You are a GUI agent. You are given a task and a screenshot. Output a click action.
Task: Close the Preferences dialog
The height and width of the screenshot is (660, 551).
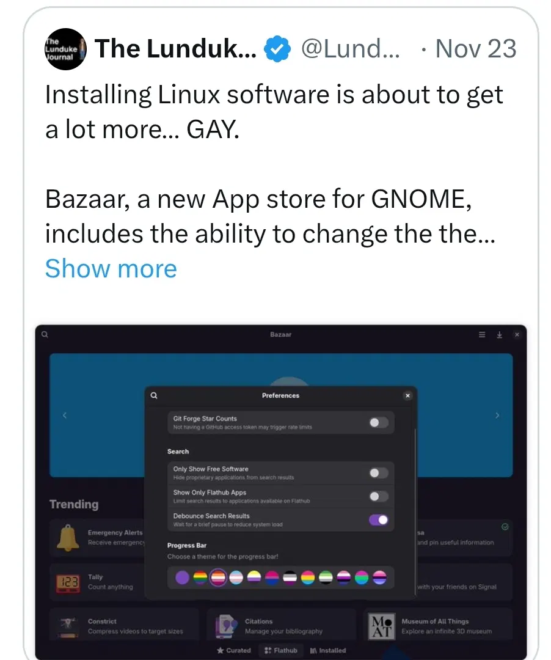pyautogui.click(x=407, y=395)
